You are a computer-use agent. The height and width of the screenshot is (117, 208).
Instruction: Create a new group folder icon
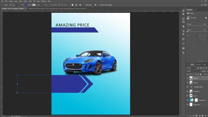tap(202, 116)
